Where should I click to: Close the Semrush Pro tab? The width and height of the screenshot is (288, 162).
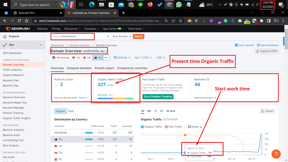coord(61,13)
